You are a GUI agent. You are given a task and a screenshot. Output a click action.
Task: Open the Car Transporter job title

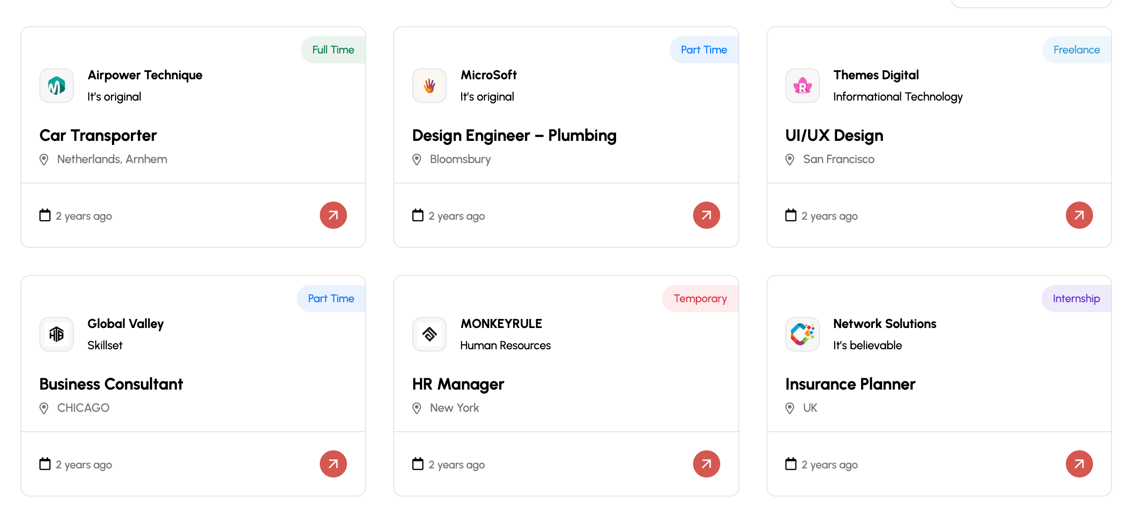[x=98, y=135]
